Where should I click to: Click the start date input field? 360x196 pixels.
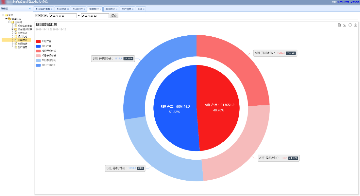click(62, 16)
